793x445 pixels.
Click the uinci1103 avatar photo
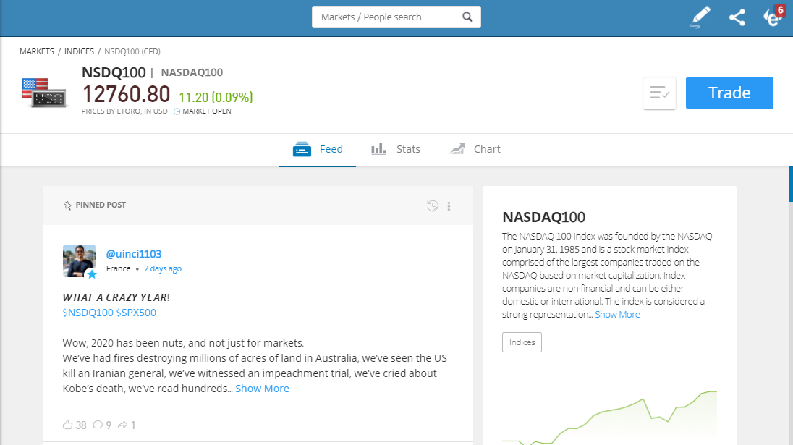tap(79, 261)
